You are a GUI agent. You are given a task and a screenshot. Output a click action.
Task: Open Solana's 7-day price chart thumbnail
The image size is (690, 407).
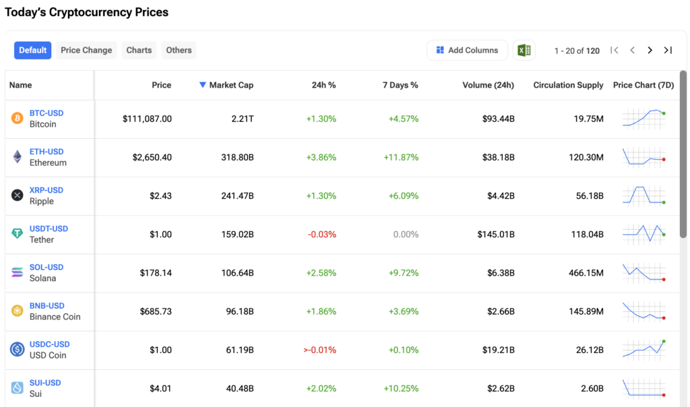[x=644, y=273]
